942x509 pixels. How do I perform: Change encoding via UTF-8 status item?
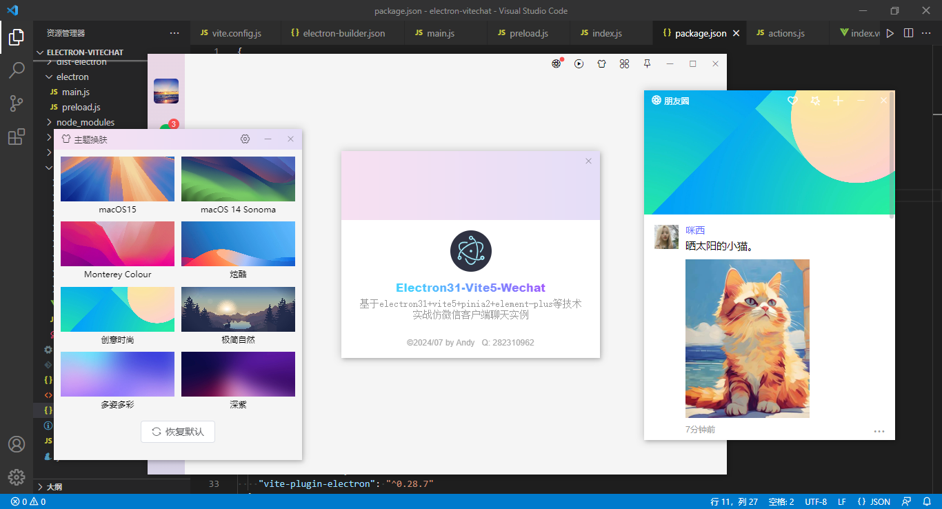(x=816, y=501)
